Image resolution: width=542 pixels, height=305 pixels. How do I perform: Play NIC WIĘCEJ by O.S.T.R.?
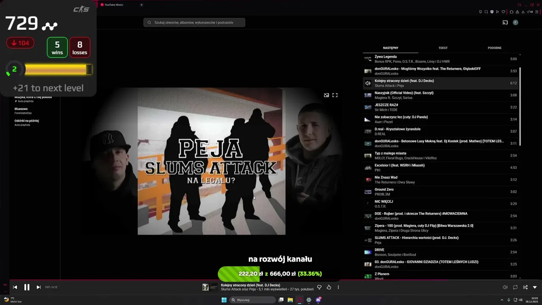tap(440, 204)
